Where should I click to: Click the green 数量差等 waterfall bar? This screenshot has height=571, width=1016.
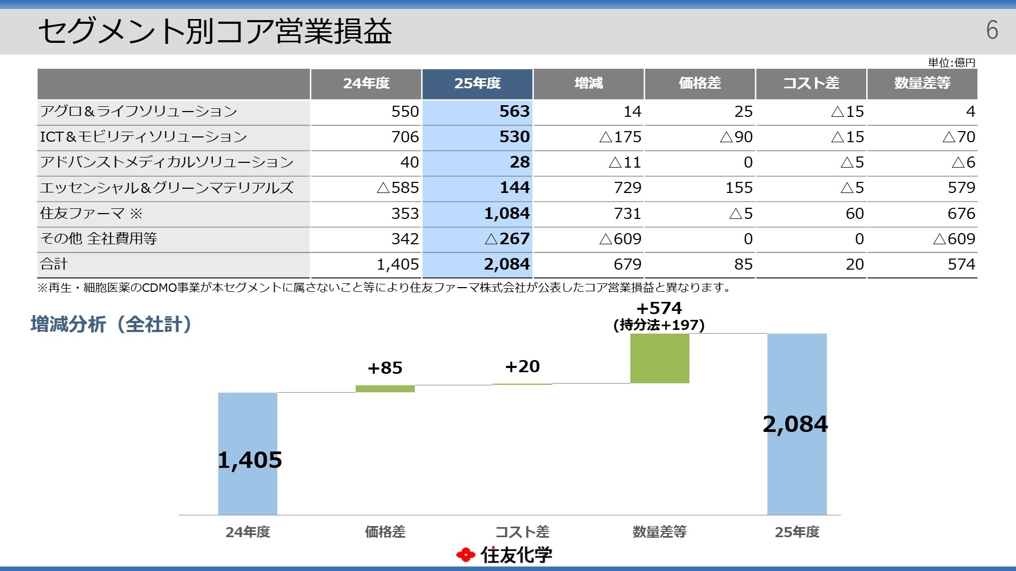coord(660,358)
